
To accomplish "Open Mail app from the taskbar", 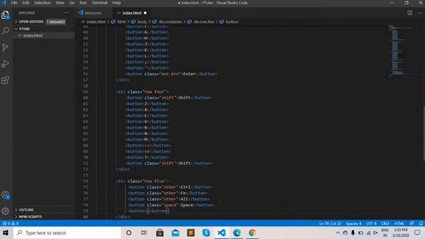I will tap(175, 233).
